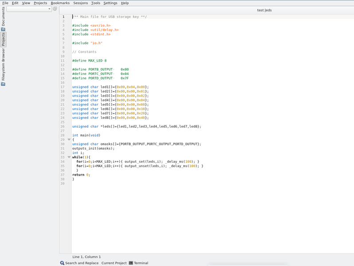Place cursor on the MAX_LED define line
Viewport: 354px width, 266px height.
pos(89,61)
